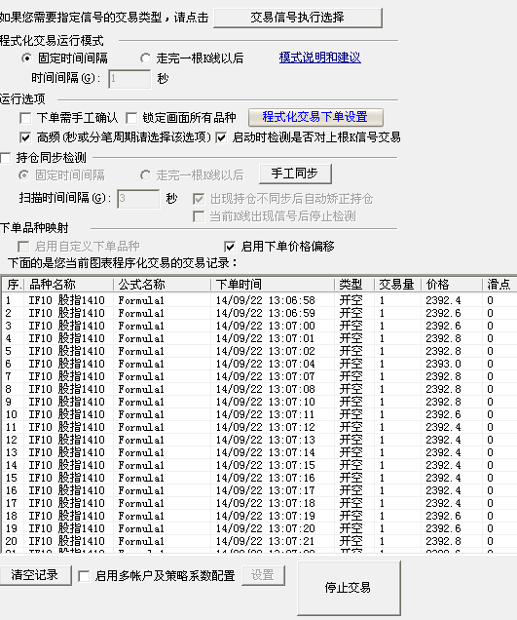
Task: Select the record timed 13:07:10
Action: point(259,402)
